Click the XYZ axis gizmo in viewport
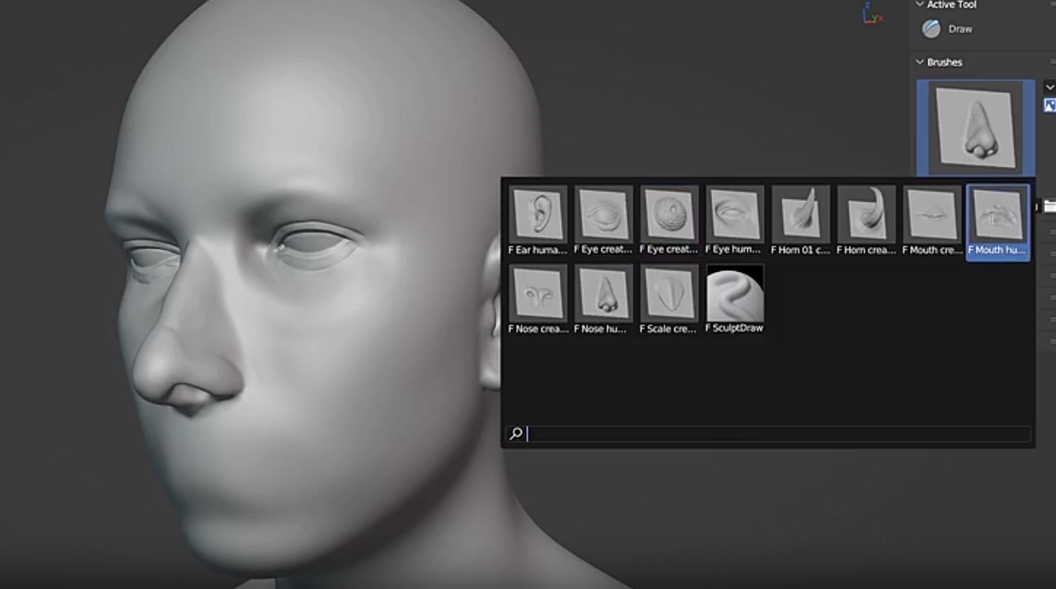1056x589 pixels. [872, 13]
